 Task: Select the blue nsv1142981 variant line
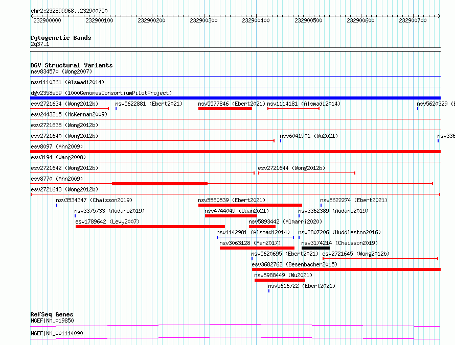(x=255, y=237)
